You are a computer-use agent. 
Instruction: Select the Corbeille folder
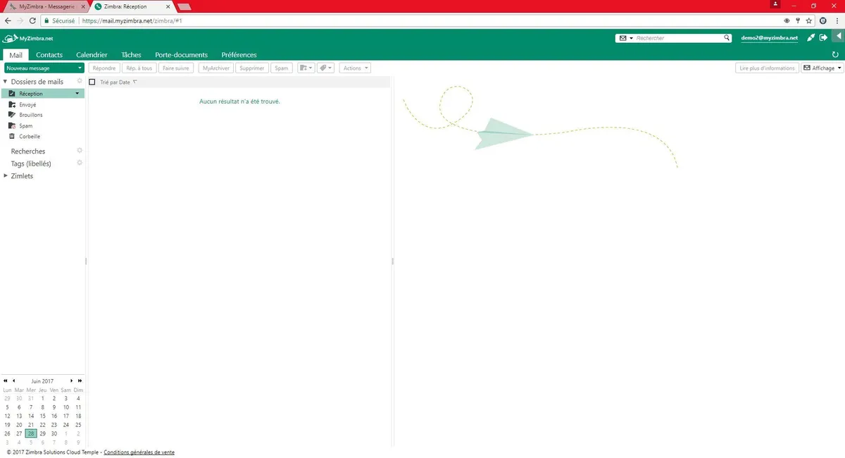click(30, 136)
